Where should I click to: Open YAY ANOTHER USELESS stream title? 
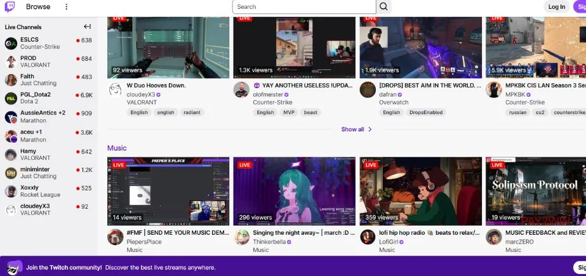303,86
